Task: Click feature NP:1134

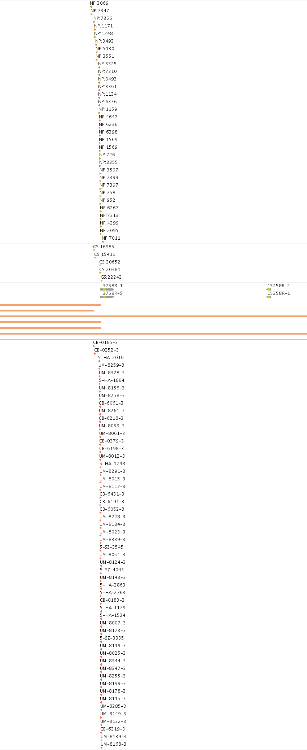Action: (x=108, y=94)
